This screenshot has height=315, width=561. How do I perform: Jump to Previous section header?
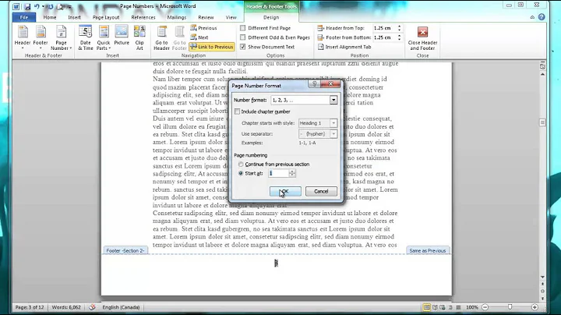203,28
